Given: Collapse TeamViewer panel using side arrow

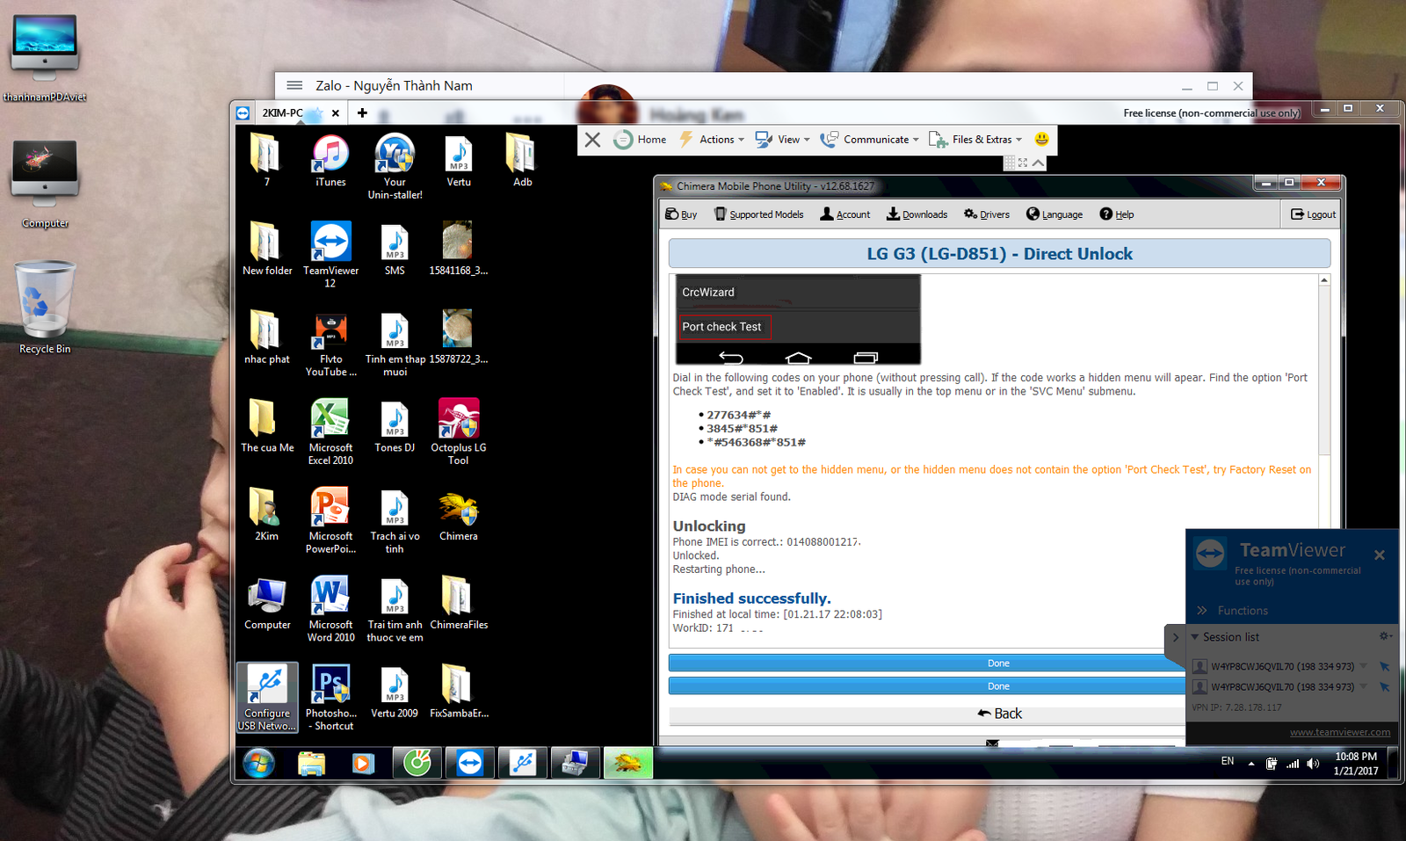Looking at the screenshot, I should (x=1176, y=638).
